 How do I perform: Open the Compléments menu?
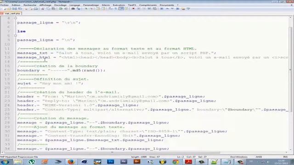[148, 5]
